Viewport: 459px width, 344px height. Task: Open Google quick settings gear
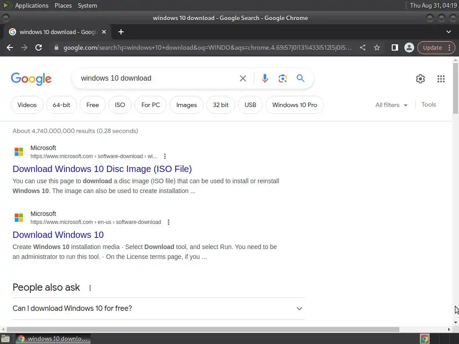click(x=420, y=79)
